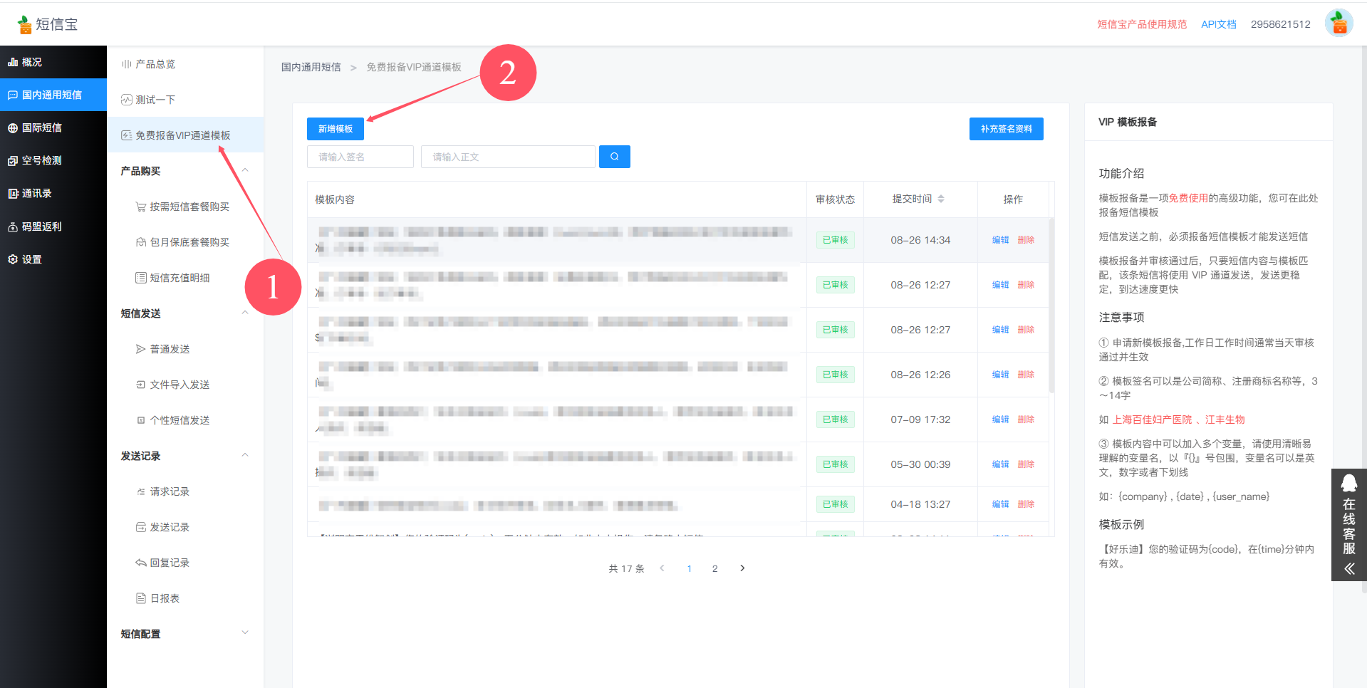Edit the template submitted 08-26 14:34

1000,240
